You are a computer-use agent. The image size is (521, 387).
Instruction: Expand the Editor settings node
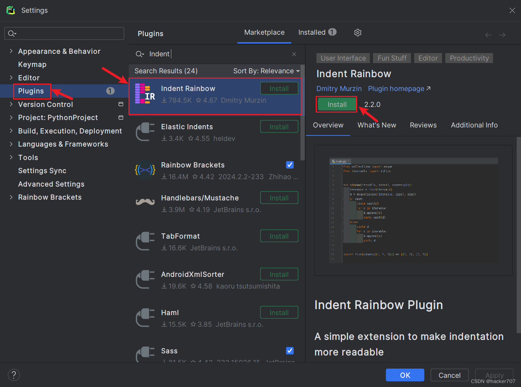(x=11, y=78)
